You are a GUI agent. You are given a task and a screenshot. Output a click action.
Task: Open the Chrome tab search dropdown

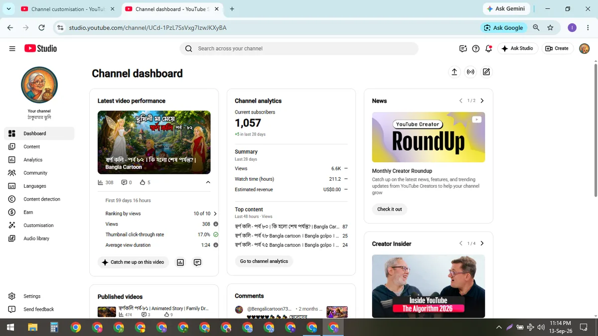9,9
